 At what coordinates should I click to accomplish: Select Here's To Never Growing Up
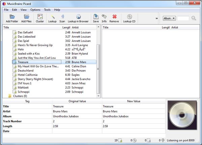click(x=54, y=45)
